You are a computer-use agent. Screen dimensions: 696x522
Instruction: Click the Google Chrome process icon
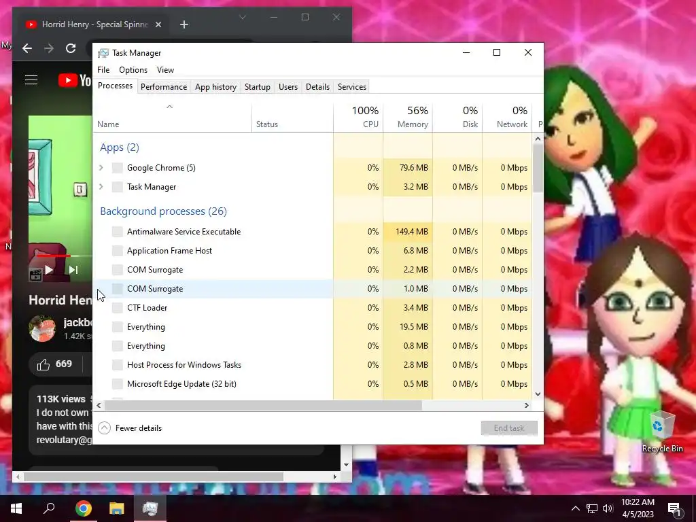tap(117, 168)
